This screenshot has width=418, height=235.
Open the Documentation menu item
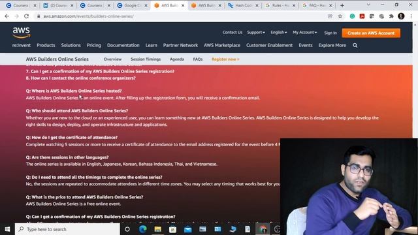(x=123, y=45)
